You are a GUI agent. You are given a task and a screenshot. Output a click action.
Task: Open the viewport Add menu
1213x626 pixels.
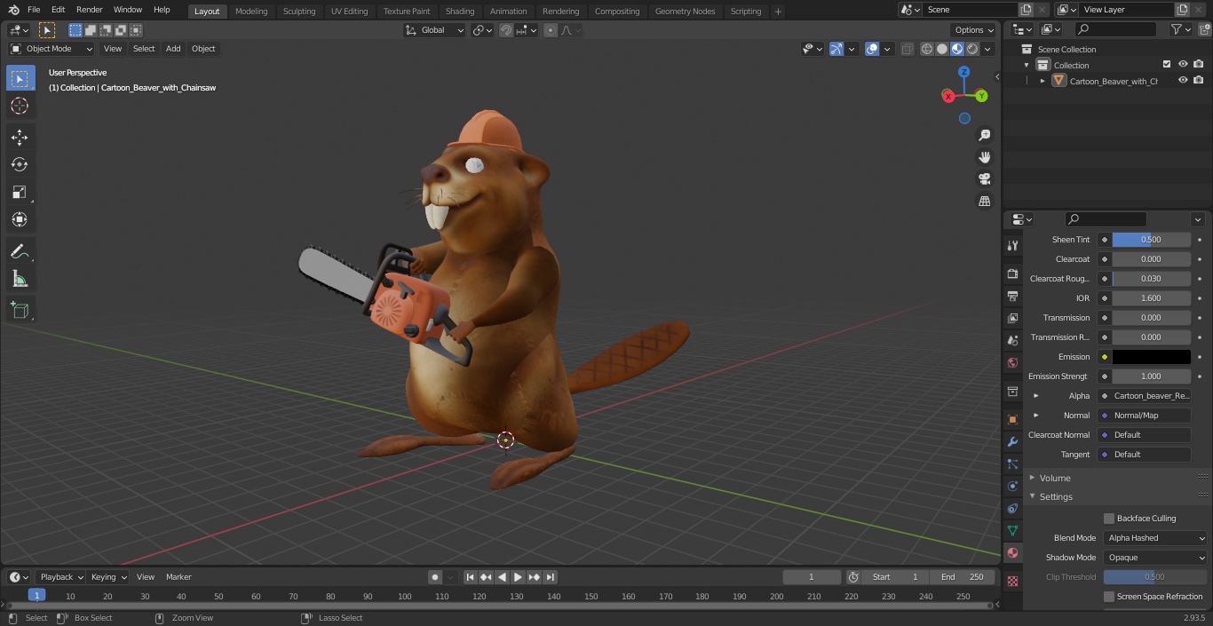173,49
